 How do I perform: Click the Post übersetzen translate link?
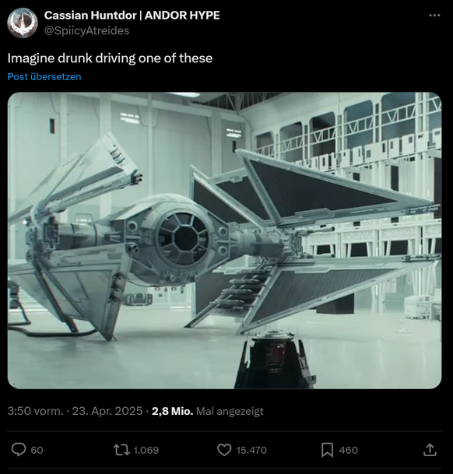pyautogui.click(x=44, y=77)
